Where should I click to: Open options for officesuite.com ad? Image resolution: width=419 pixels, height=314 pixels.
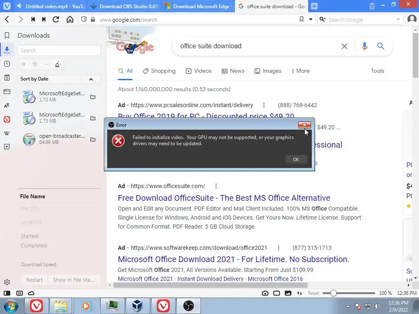point(216,186)
